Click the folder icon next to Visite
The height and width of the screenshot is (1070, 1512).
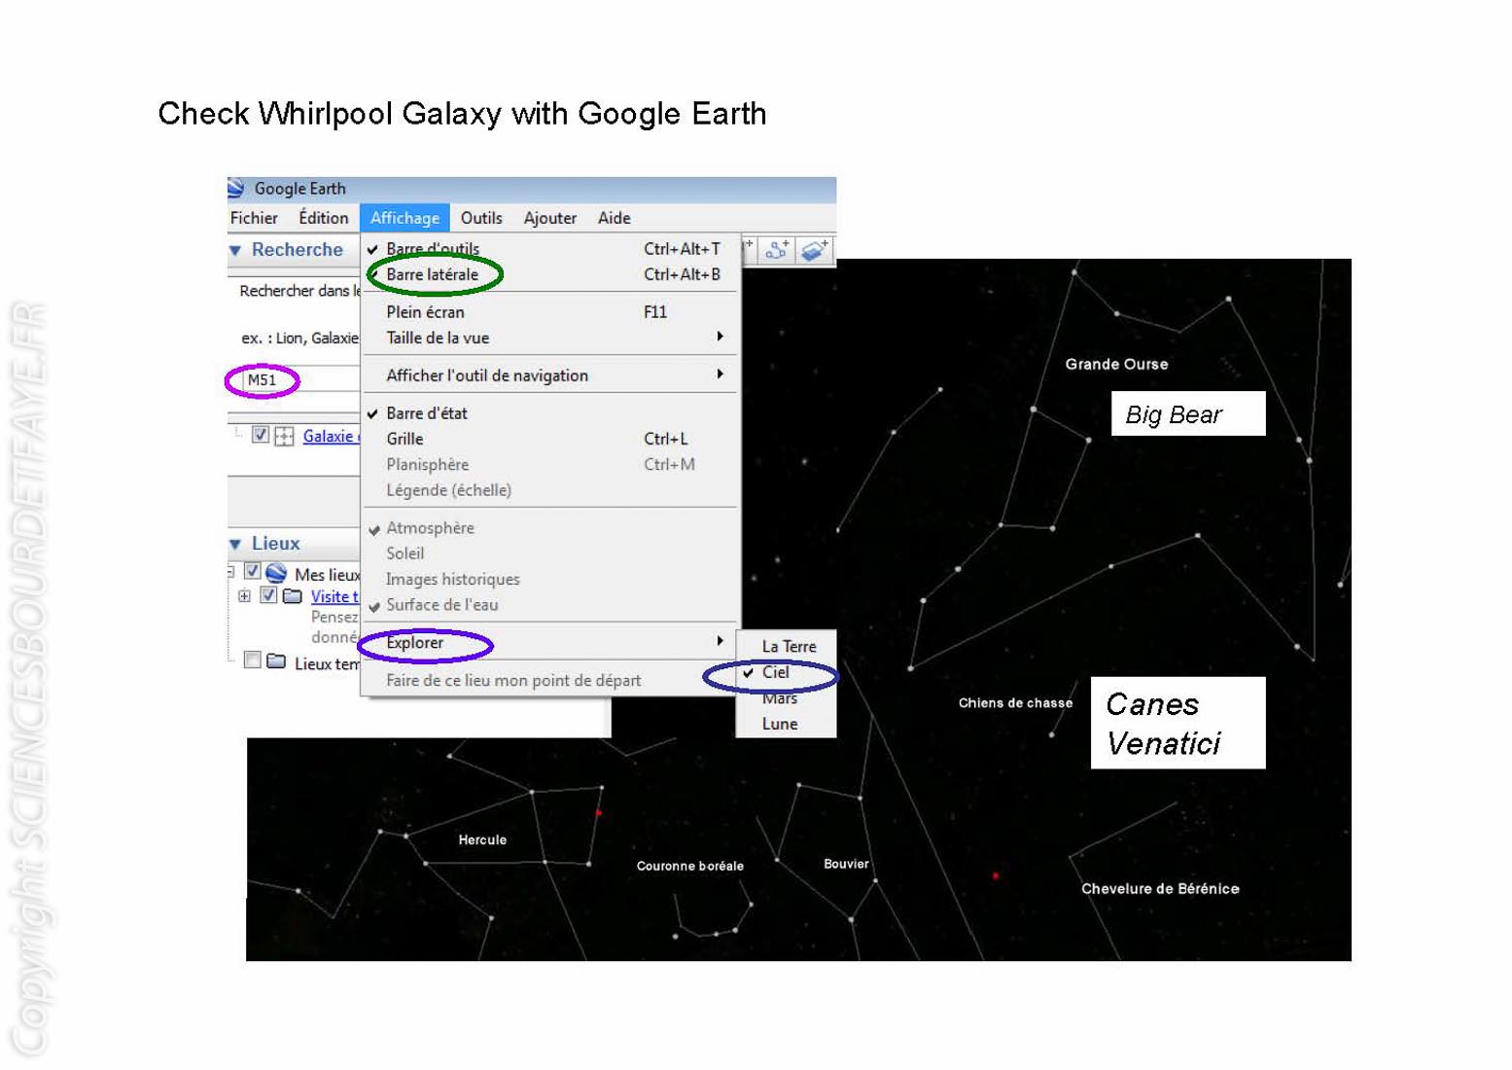tap(292, 596)
